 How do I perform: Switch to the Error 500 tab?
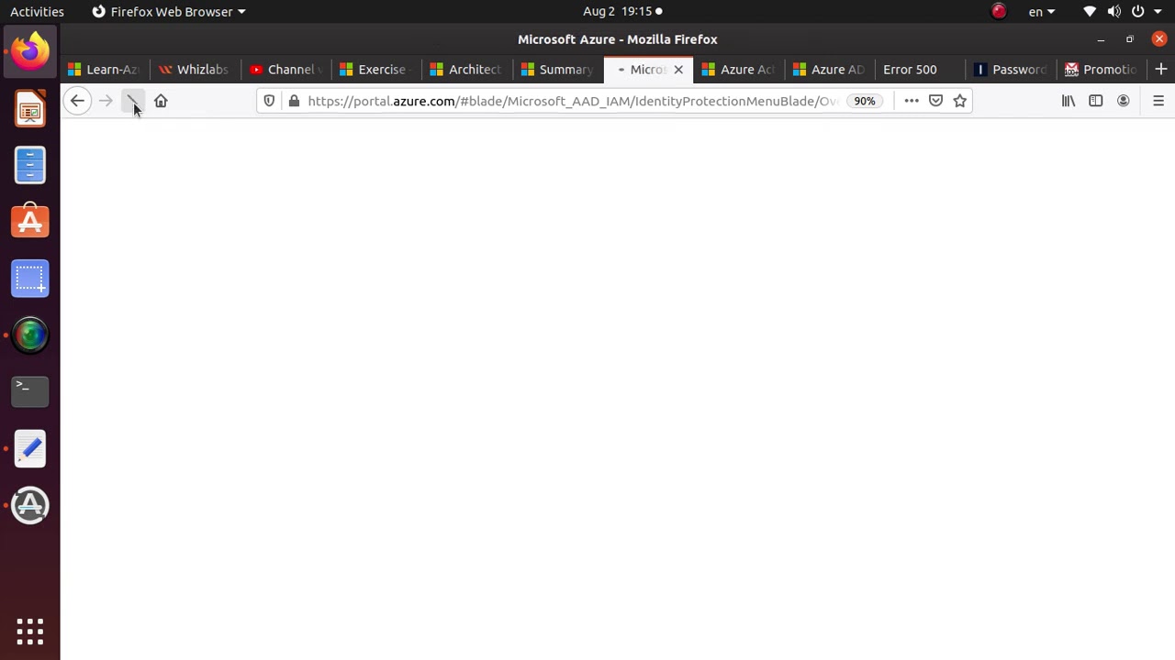920,70
